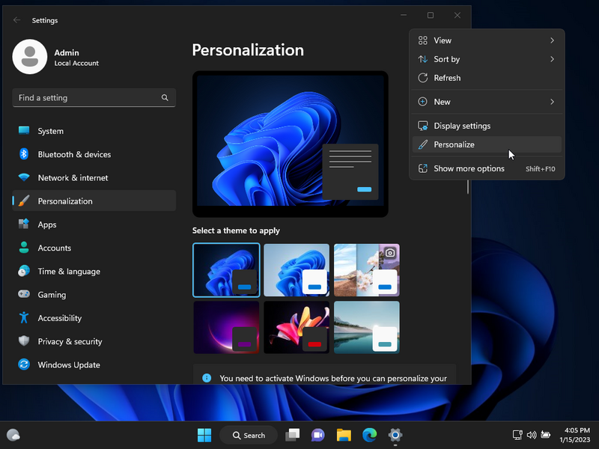The height and width of the screenshot is (449, 599).
Task: Choose Refresh from the context menu
Action: click(x=447, y=78)
